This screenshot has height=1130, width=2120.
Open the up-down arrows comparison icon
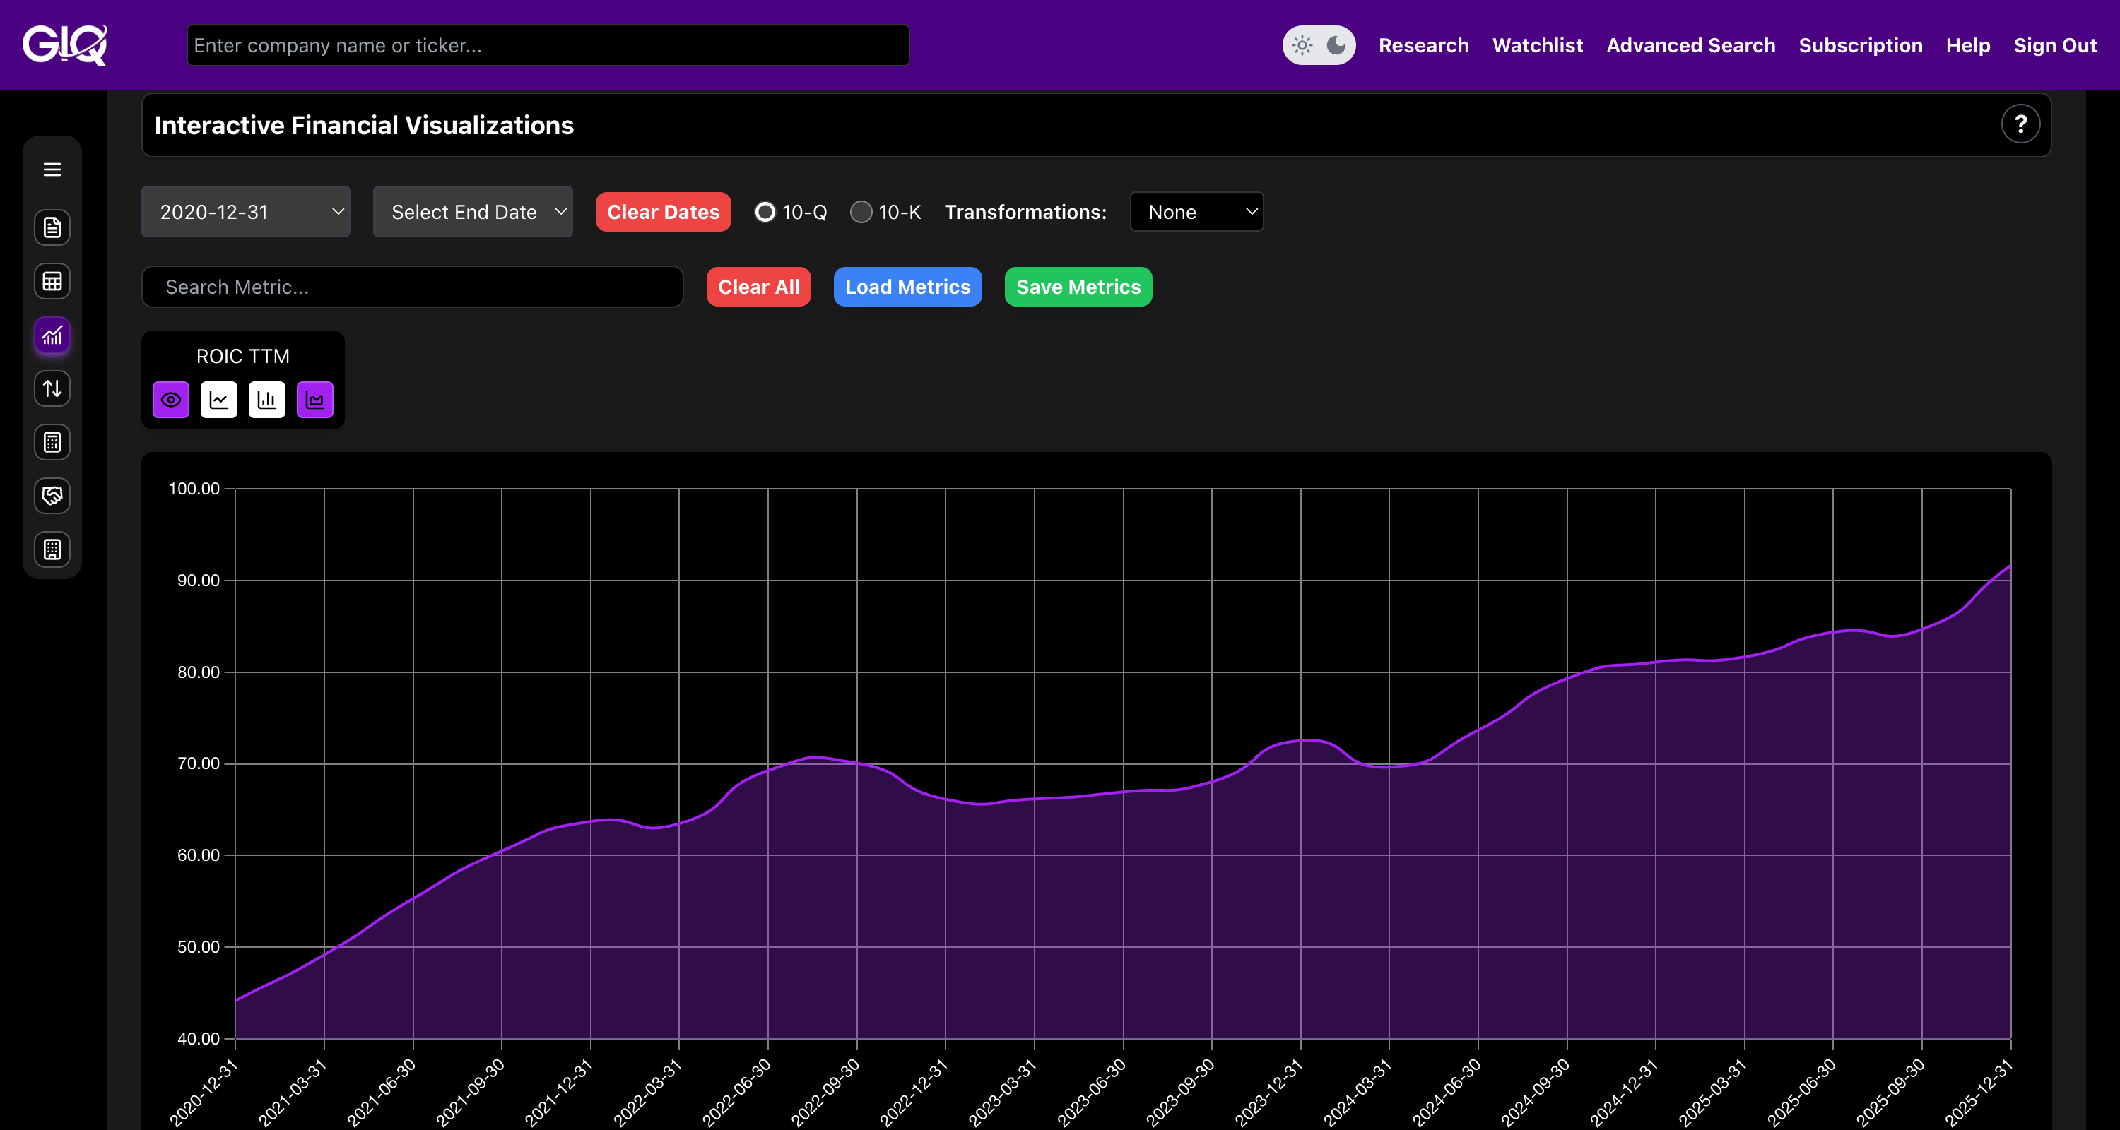click(52, 388)
